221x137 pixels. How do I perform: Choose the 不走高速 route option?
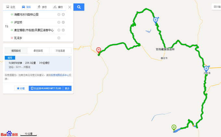pyautogui.click(x=60, y=51)
